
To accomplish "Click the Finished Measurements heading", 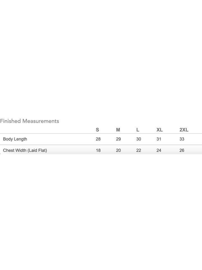I will coord(29,121).
